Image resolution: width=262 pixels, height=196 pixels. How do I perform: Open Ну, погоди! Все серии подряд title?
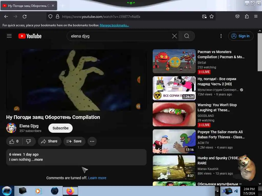pyautogui.click(x=217, y=81)
